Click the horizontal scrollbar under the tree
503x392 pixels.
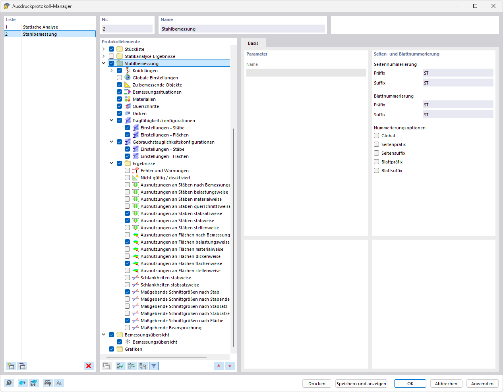(x=157, y=357)
